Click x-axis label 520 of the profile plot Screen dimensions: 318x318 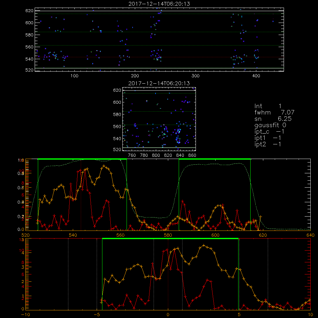click(x=25, y=235)
